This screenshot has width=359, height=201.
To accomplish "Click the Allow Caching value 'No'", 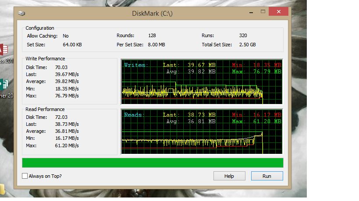I will pos(66,36).
